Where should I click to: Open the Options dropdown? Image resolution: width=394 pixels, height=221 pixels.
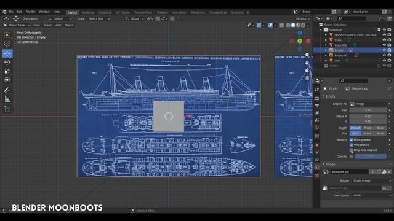click(x=302, y=19)
